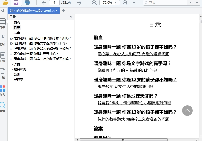Image resolution: width=202 pixels, height=141 pixels.
Task: Open a new tab with plus
Action: [x=63, y=10]
